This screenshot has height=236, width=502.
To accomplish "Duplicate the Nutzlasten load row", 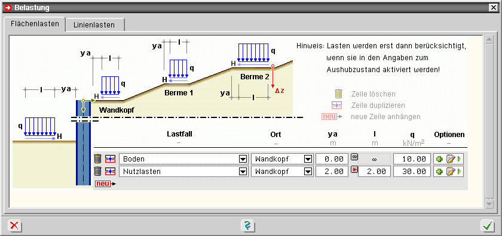I will (x=110, y=172).
